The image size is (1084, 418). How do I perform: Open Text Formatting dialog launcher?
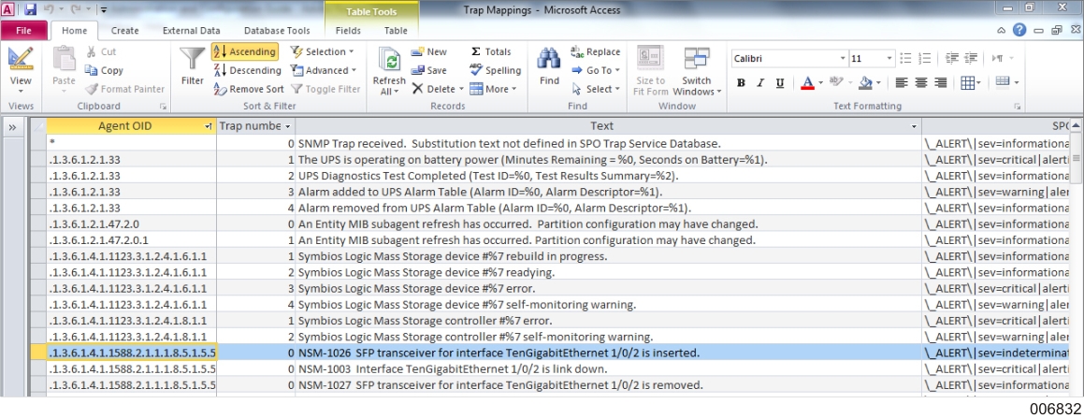pos(1018,107)
